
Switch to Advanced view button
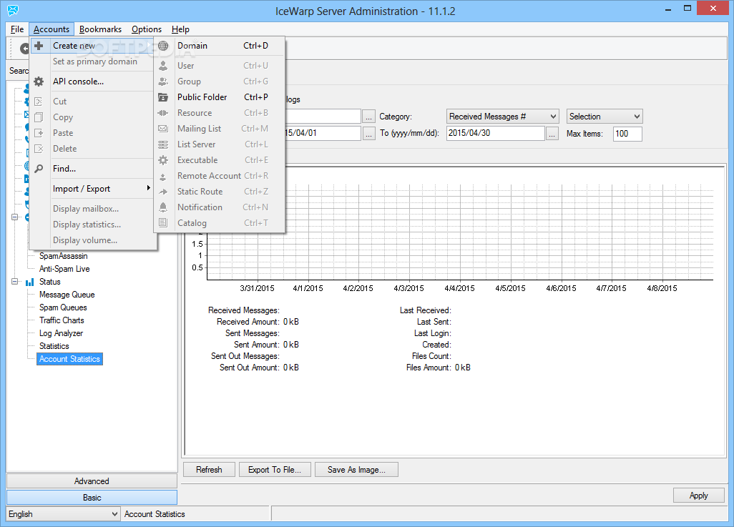tap(92, 481)
